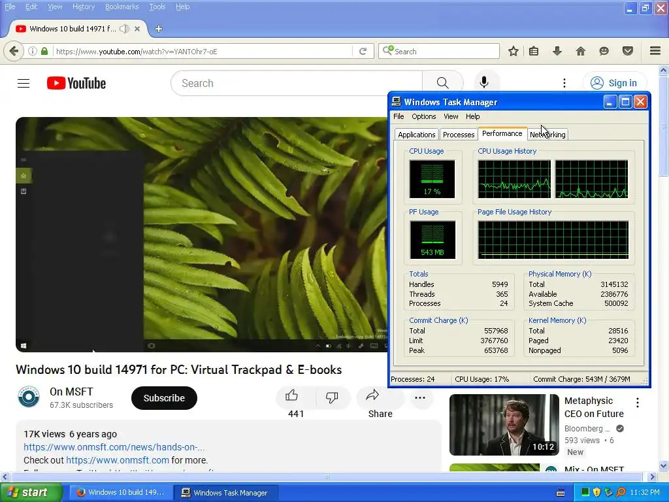Select the Performance tab

tap(502, 133)
